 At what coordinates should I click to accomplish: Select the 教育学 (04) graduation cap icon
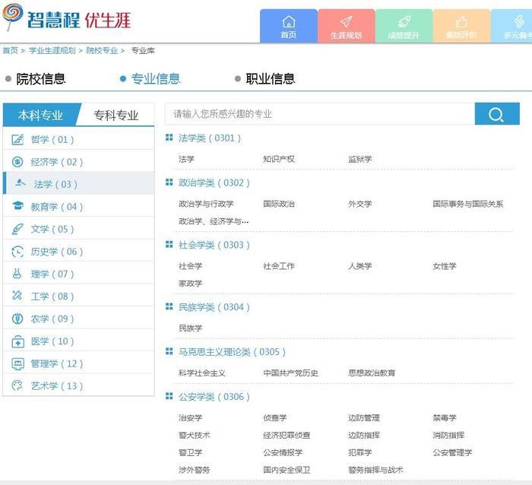tap(17, 206)
